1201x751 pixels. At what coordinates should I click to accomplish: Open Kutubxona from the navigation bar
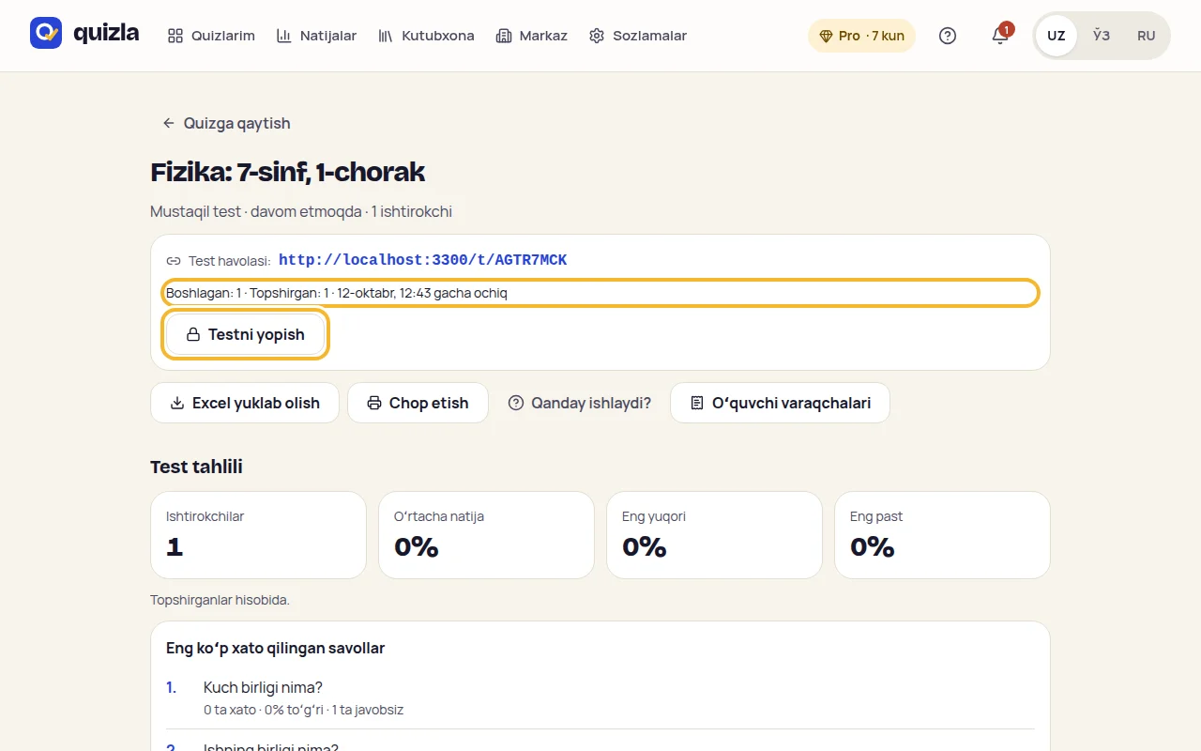point(426,36)
